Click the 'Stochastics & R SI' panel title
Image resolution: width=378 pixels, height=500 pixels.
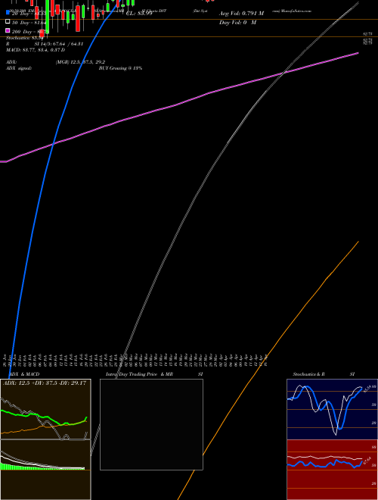(324, 374)
